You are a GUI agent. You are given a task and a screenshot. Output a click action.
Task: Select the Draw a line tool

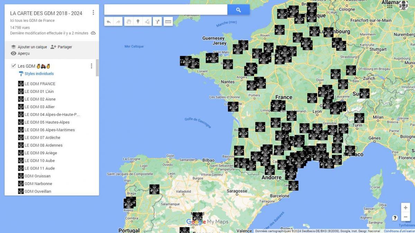147,21
